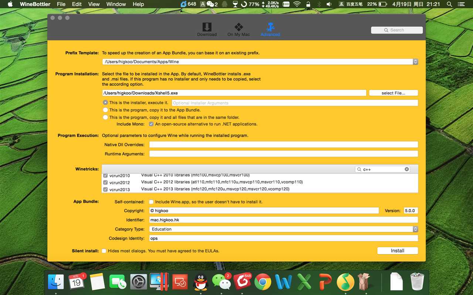Open Microsoft Excel in Dock
This screenshot has height=295, width=473.
point(304,282)
